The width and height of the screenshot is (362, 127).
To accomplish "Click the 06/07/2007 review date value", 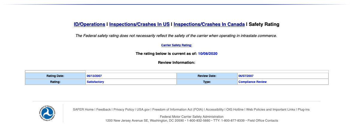I will (246, 76).
